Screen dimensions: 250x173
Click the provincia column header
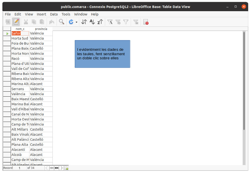point(41,29)
